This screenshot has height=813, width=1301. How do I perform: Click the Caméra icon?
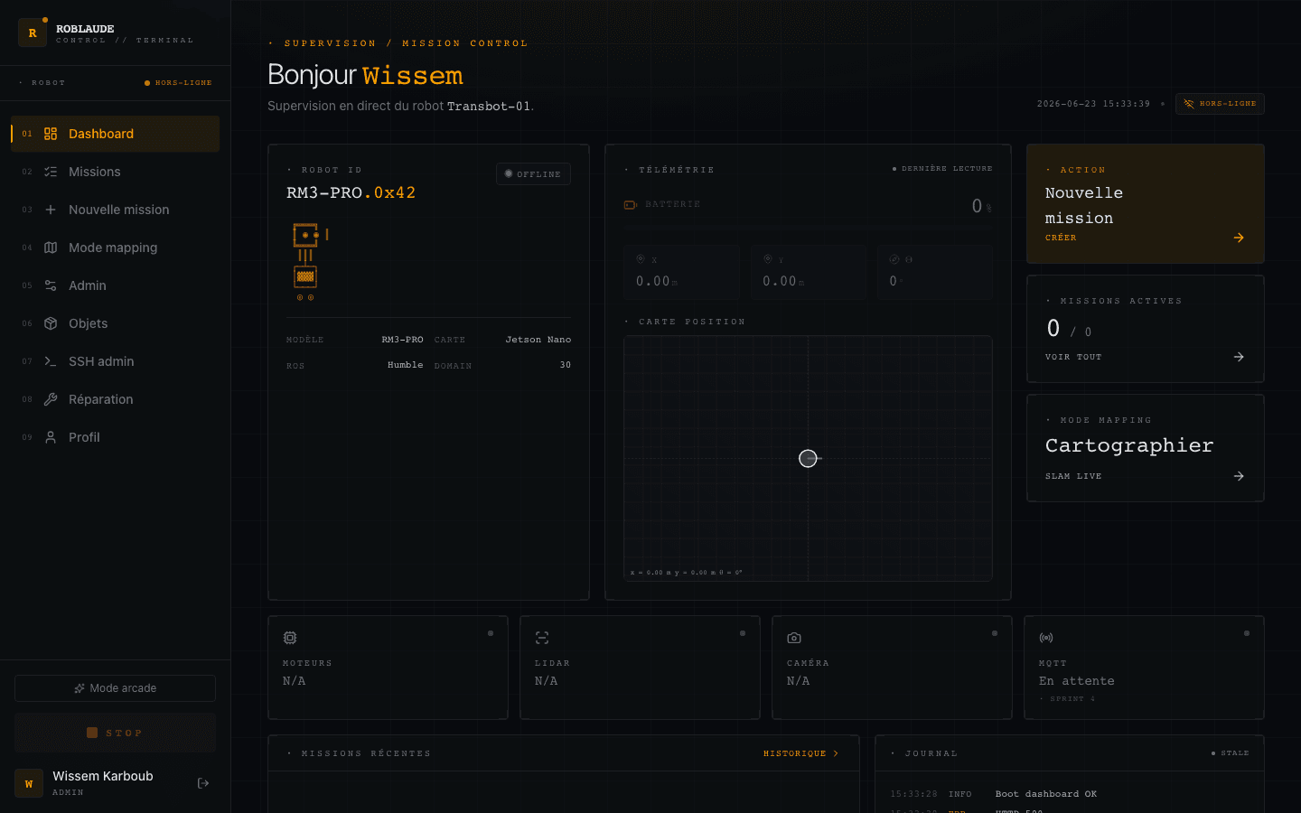pos(794,638)
